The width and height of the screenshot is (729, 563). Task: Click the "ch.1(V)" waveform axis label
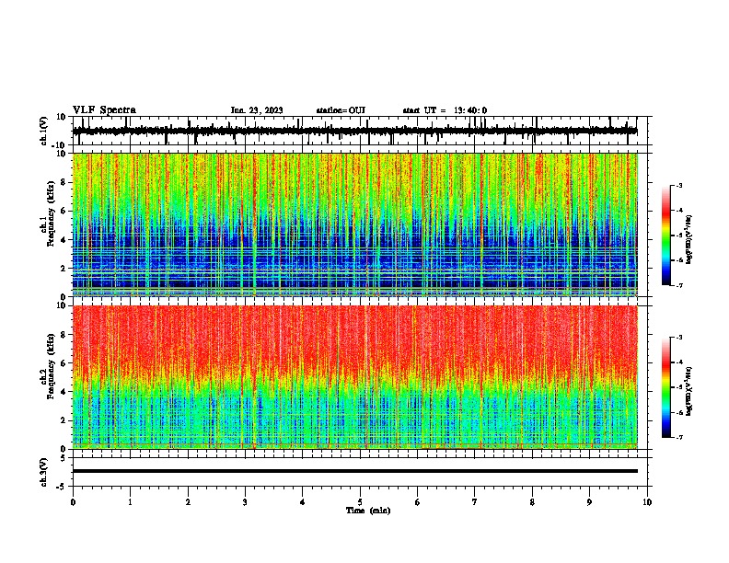(x=44, y=131)
